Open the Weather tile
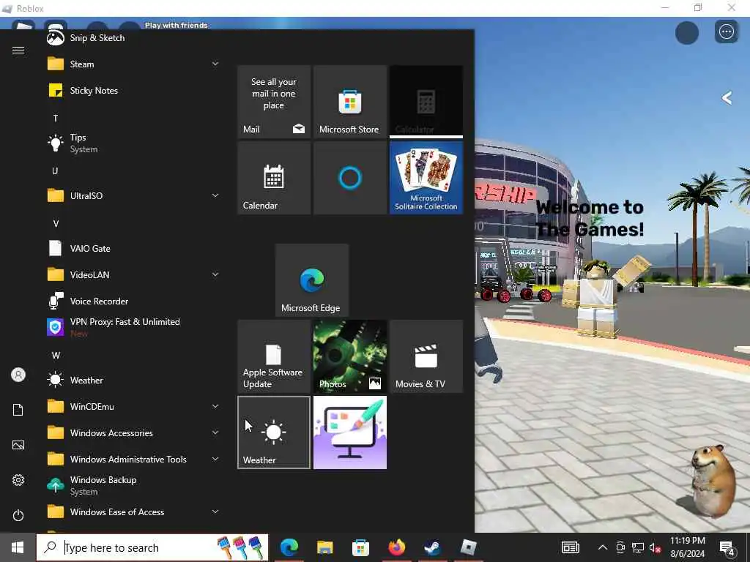 pos(274,432)
